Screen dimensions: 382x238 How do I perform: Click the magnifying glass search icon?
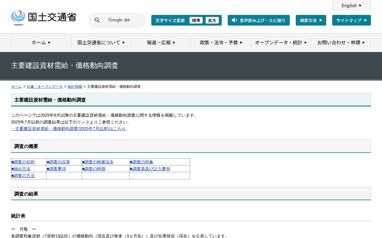pyautogui.click(x=97, y=20)
